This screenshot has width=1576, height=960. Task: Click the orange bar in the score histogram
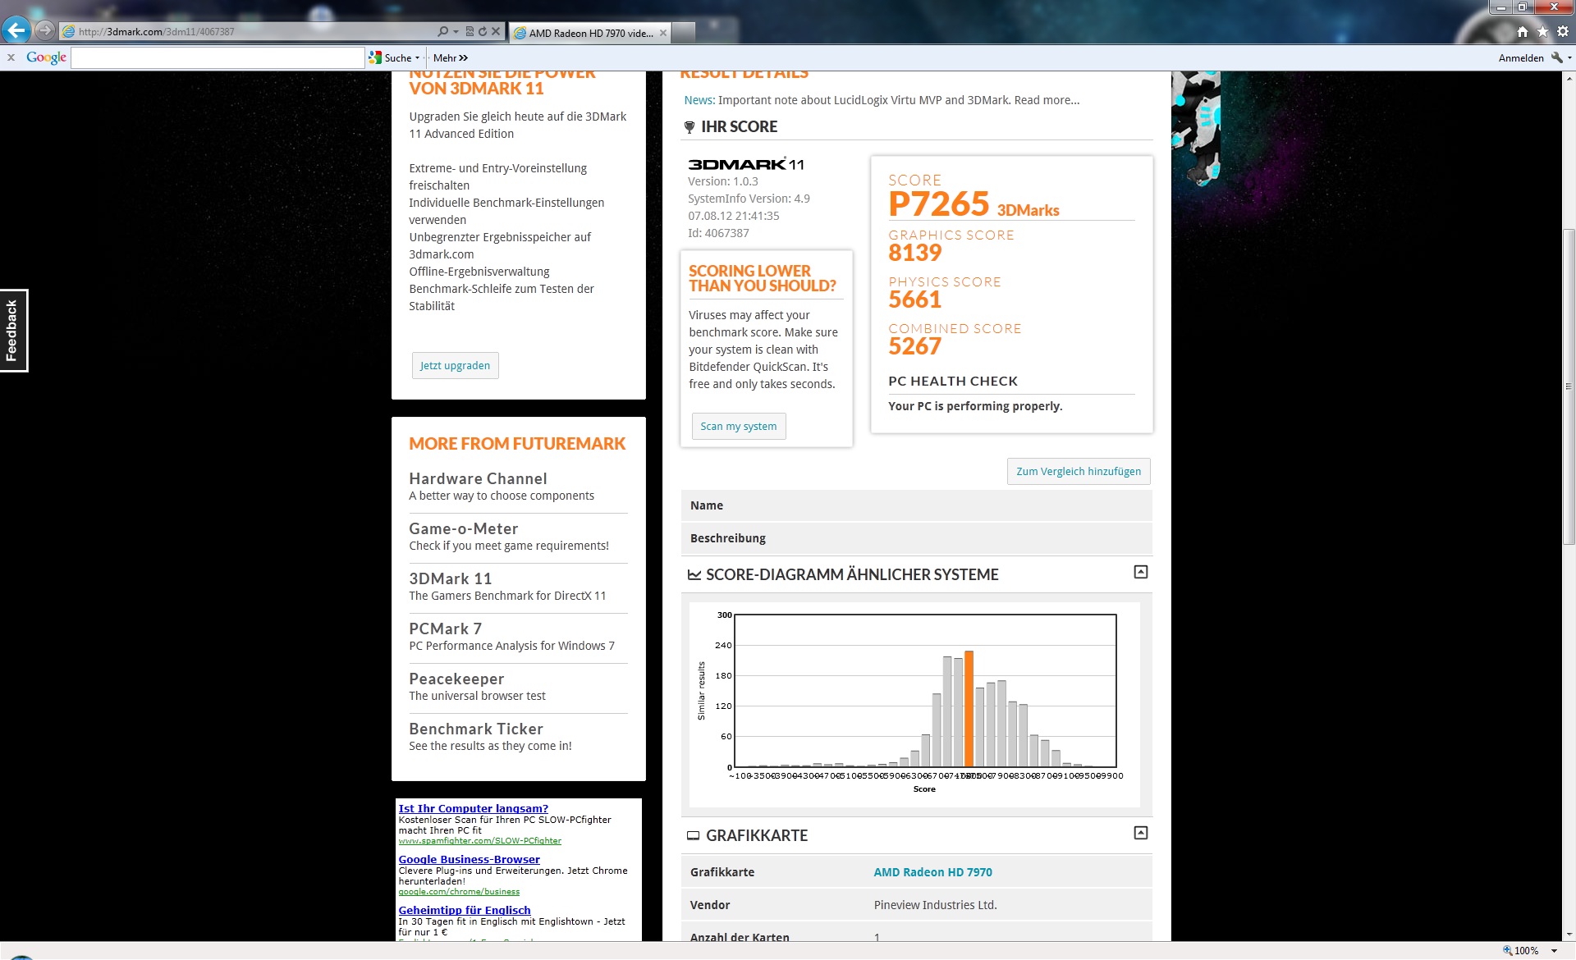tap(969, 709)
